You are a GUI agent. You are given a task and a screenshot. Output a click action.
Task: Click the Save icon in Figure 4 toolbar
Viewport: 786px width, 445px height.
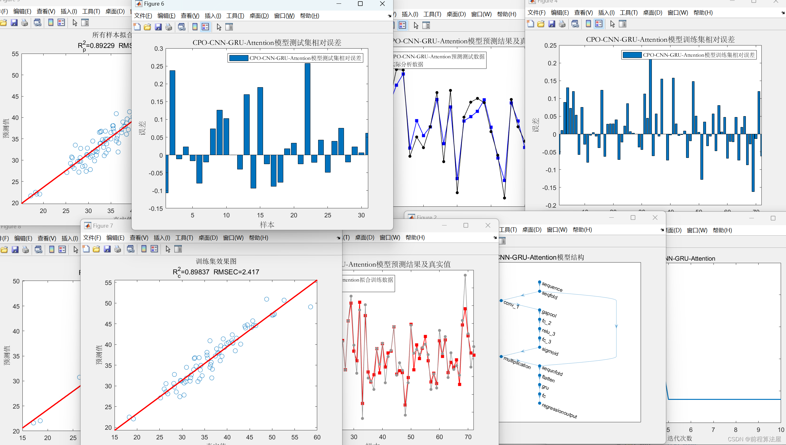[x=552, y=24]
